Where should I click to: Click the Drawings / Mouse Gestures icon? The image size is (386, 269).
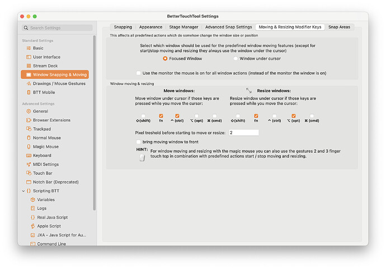pos(29,83)
